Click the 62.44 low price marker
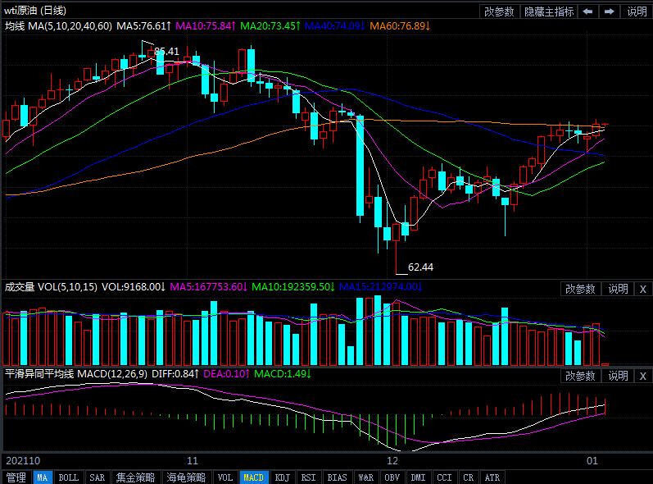Screen dimensions: 653x484 tap(420, 267)
